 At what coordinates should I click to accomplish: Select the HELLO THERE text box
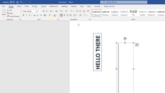pos(97,52)
